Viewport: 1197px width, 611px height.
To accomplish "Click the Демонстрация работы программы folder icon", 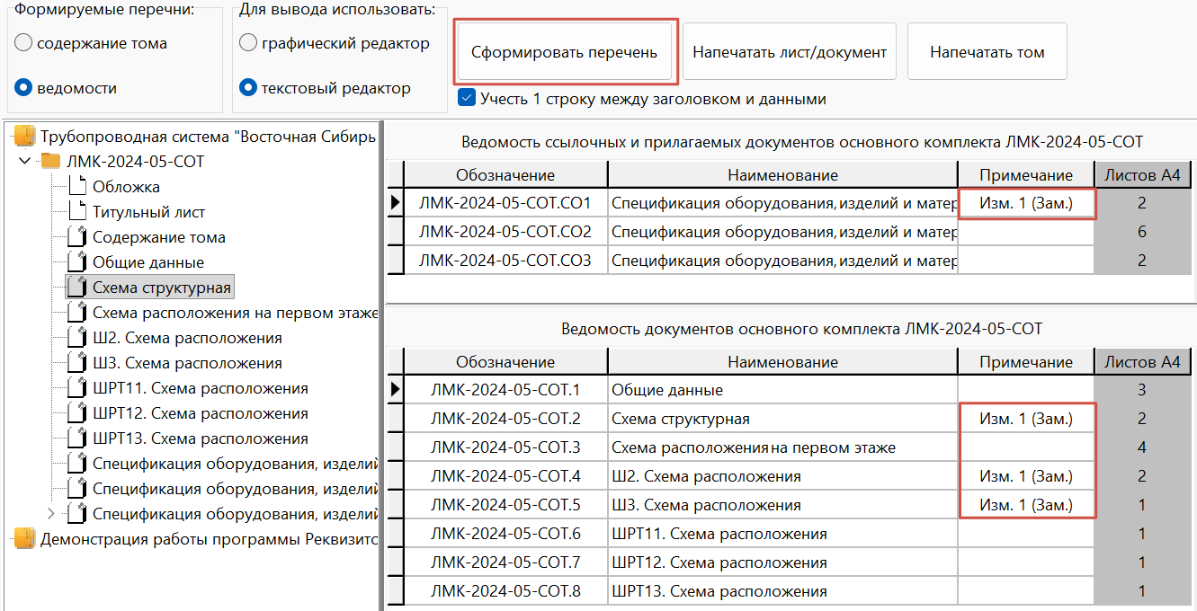I will 24,539.
